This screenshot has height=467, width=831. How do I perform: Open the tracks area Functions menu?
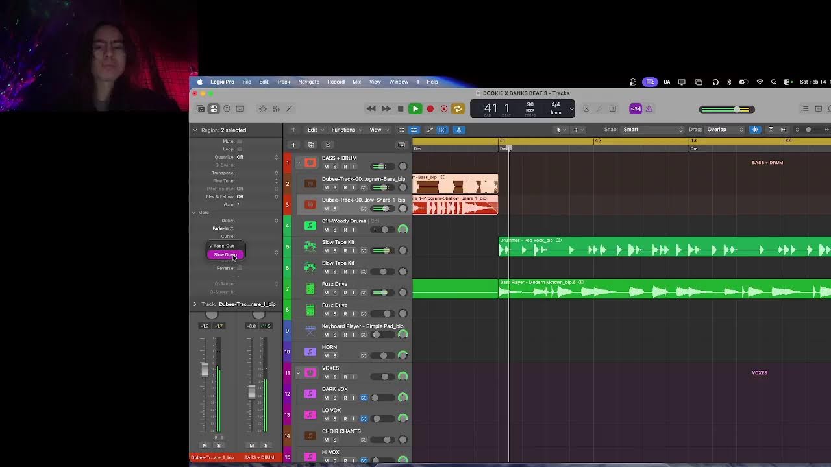(346, 130)
